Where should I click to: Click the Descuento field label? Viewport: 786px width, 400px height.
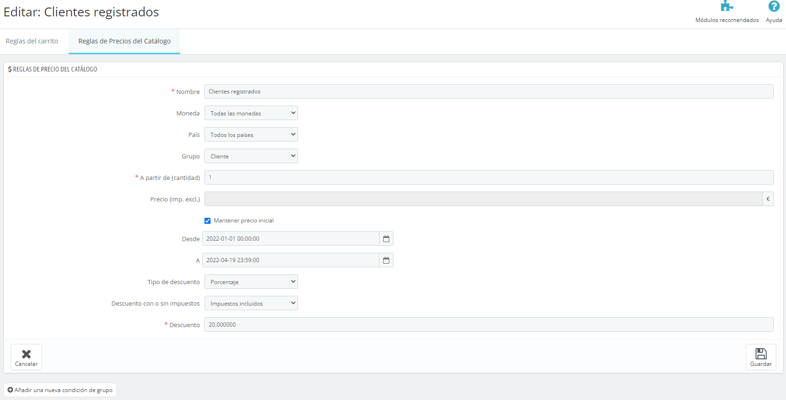184,325
